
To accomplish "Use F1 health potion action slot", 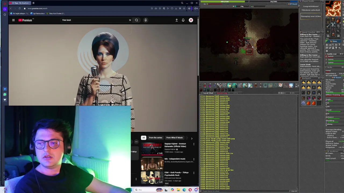I will pos(204,86).
